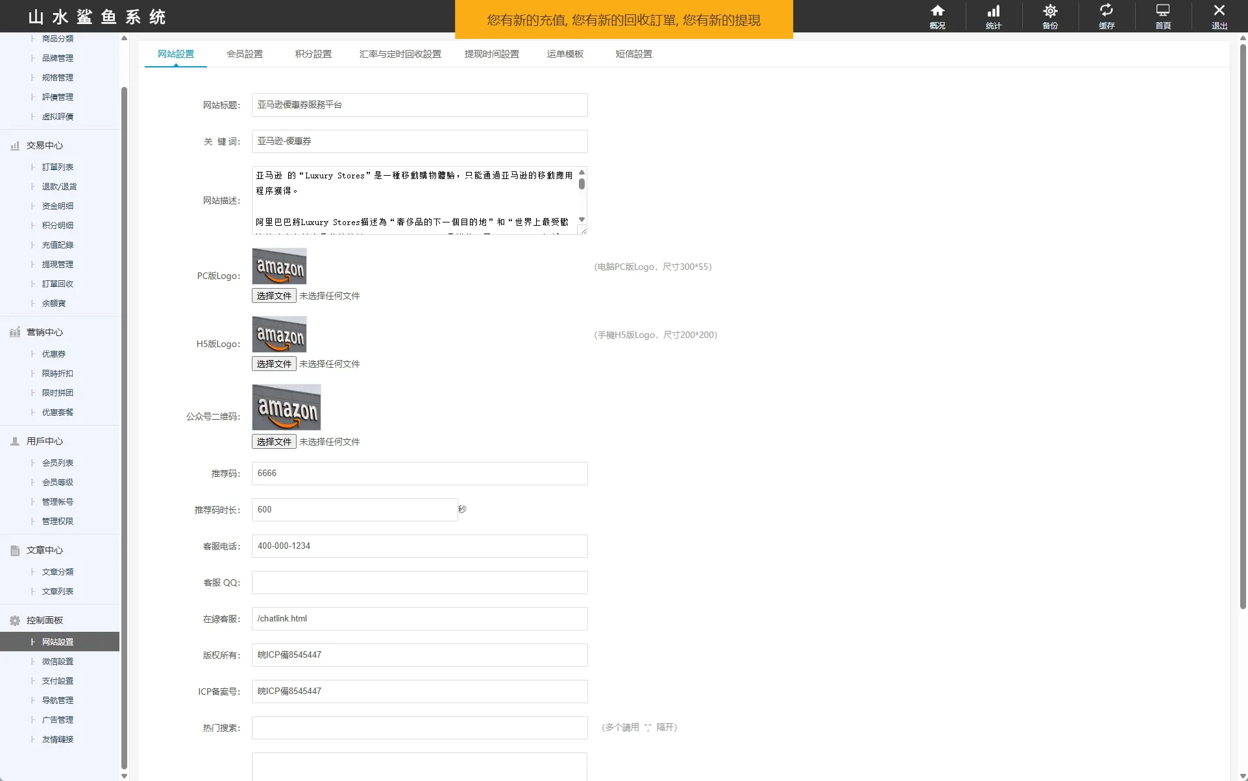The height and width of the screenshot is (781, 1248).
Task: Click the description textarea scroll down arrow
Action: point(581,220)
